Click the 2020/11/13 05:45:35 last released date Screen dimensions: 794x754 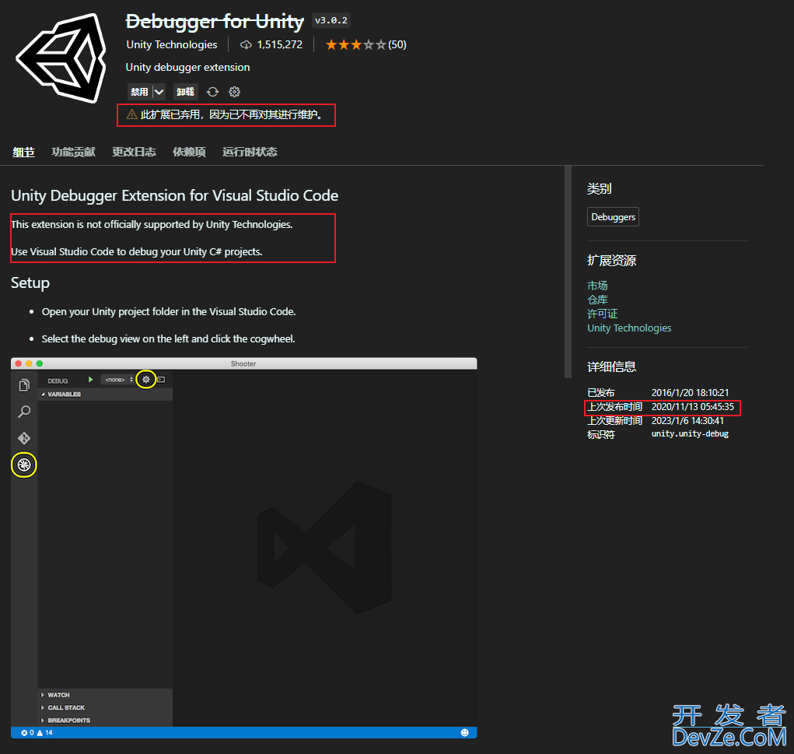[x=692, y=406]
